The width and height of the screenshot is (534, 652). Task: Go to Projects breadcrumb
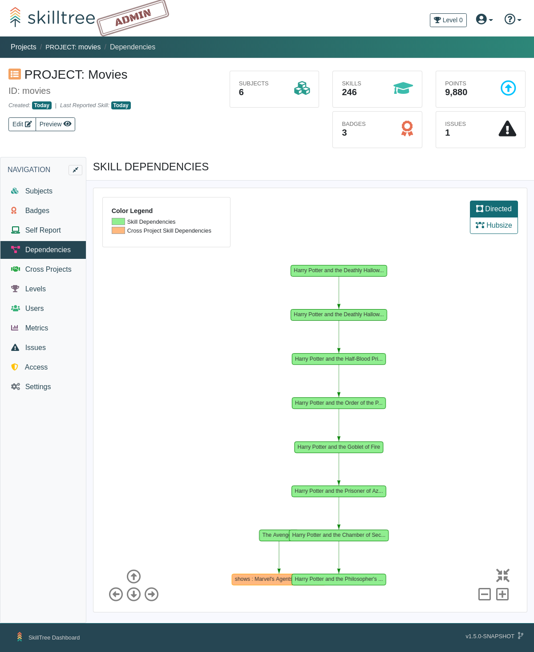pos(24,47)
